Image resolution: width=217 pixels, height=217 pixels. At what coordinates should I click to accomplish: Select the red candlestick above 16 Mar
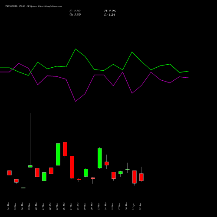pos(65,149)
